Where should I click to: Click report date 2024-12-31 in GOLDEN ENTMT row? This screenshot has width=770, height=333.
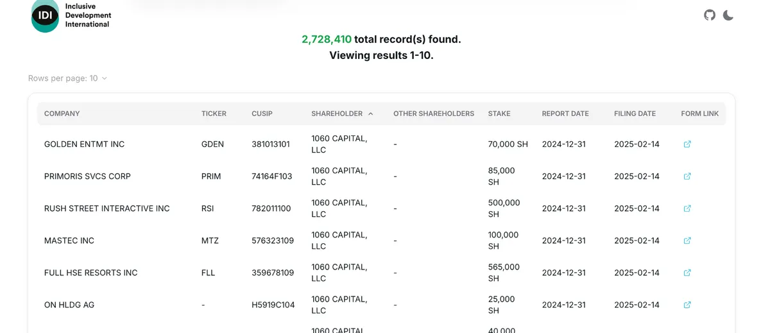click(x=564, y=144)
